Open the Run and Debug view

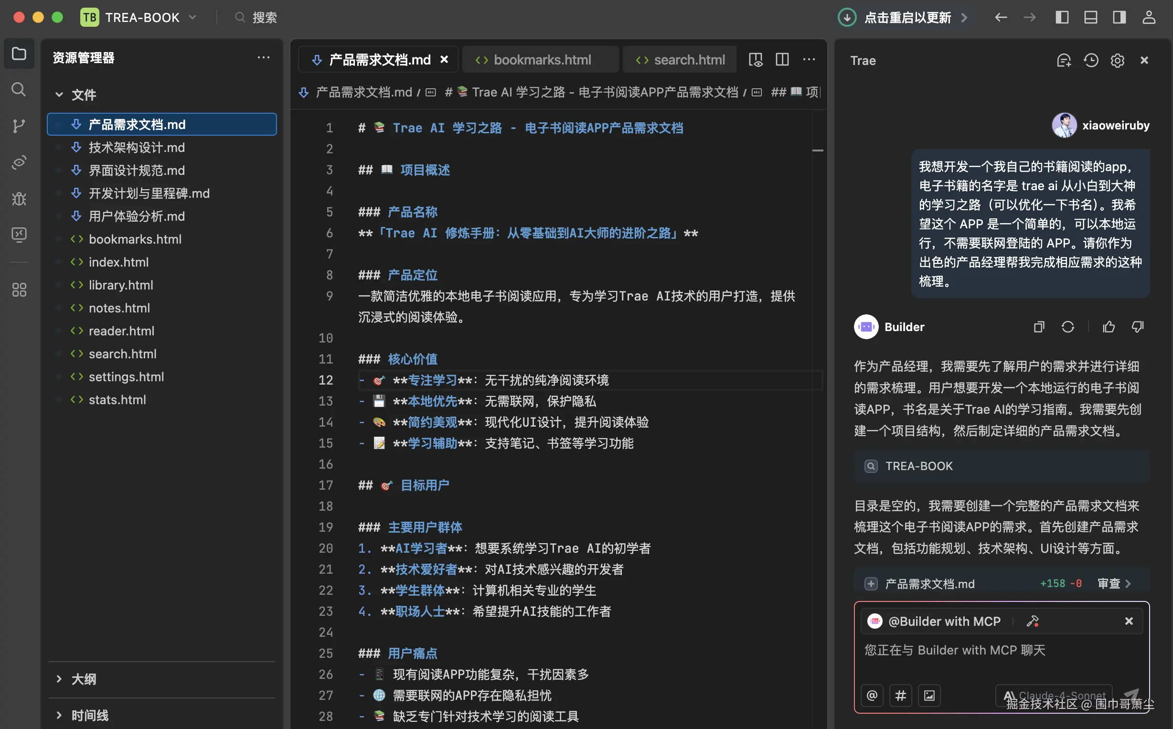pyautogui.click(x=19, y=199)
